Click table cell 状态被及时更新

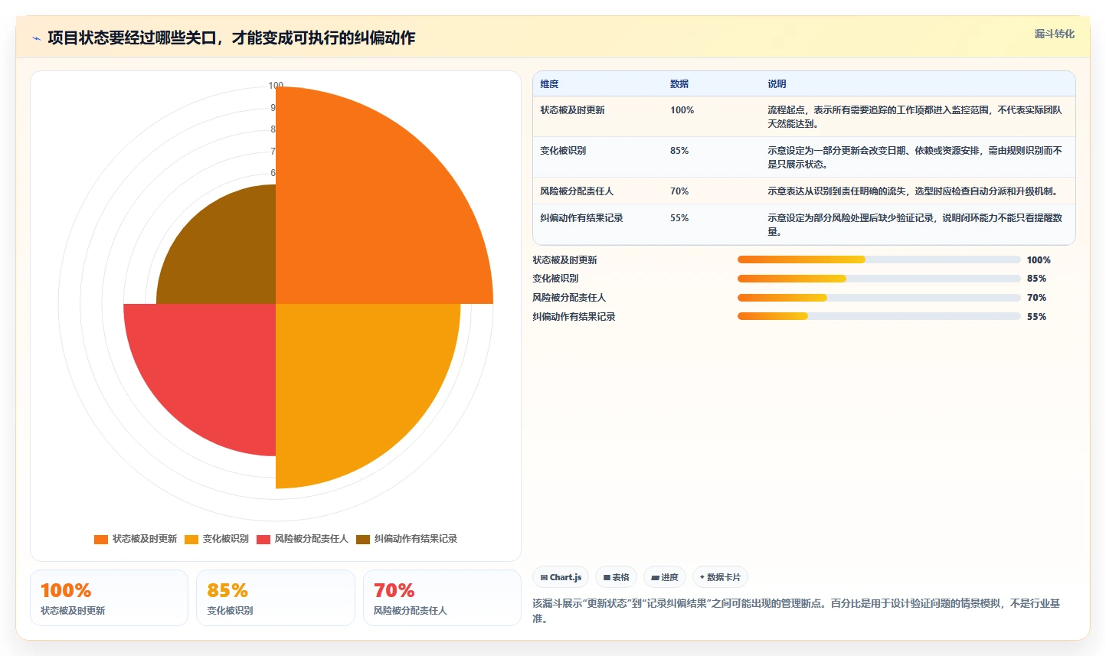[572, 110]
